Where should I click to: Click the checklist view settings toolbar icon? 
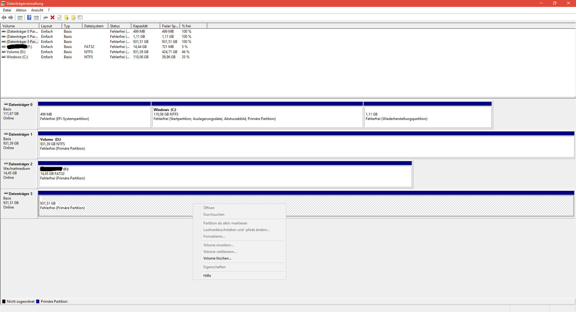(x=80, y=17)
